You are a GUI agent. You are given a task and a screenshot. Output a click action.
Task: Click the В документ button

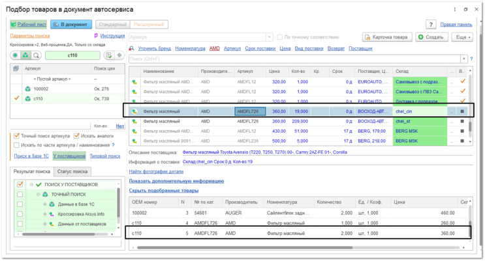click(x=71, y=24)
